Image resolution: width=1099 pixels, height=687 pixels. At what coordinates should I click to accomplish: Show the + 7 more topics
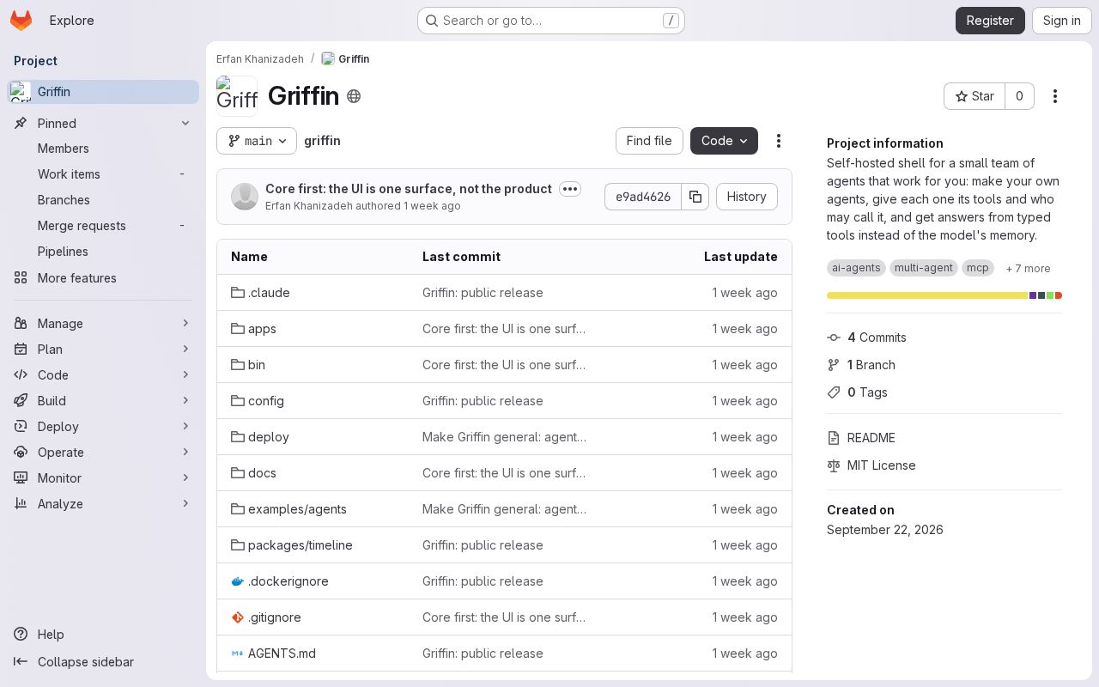pos(1028,269)
